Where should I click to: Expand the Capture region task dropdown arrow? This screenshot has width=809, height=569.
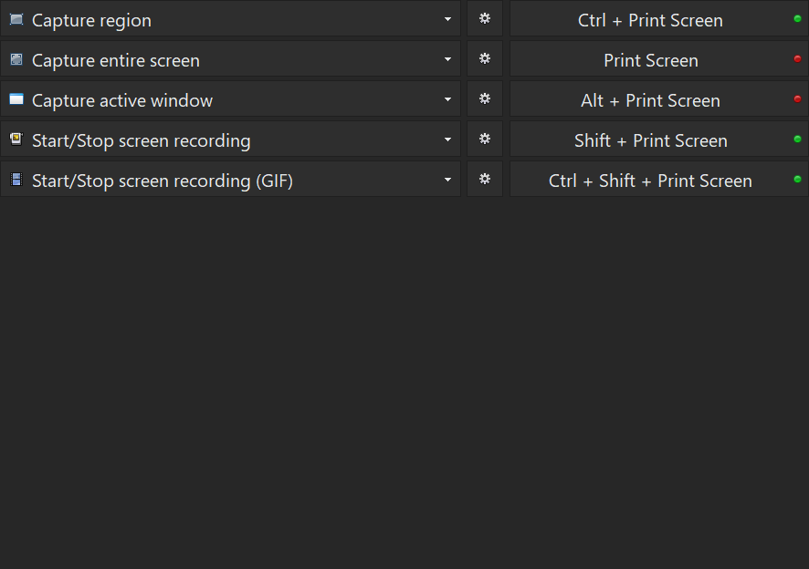(x=447, y=19)
